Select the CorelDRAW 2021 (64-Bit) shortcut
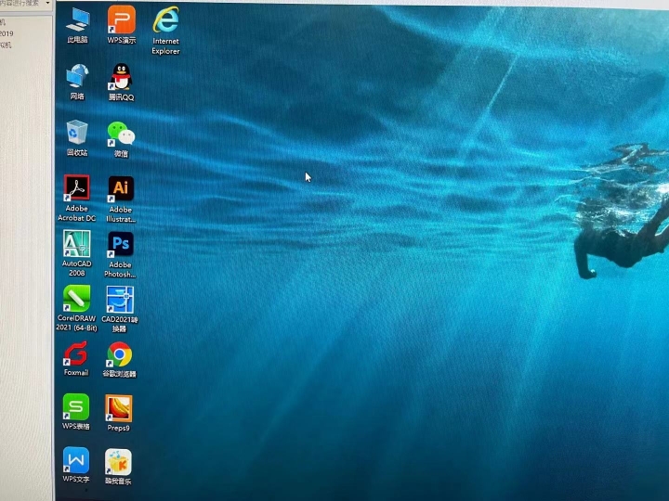The height and width of the screenshot is (501, 669). [x=76, y=299]
